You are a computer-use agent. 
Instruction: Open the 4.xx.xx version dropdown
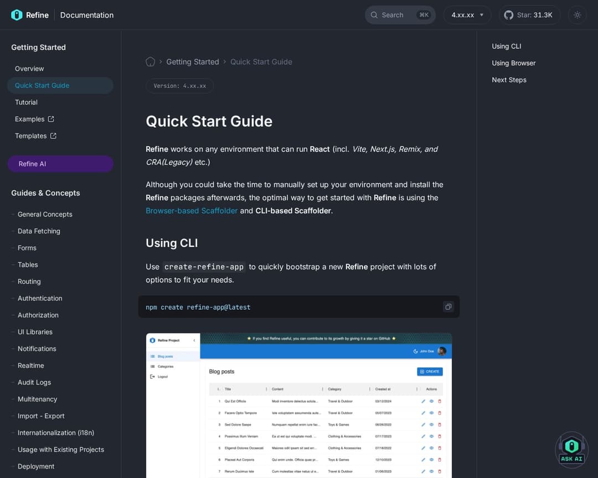click(x=467, y=15)
